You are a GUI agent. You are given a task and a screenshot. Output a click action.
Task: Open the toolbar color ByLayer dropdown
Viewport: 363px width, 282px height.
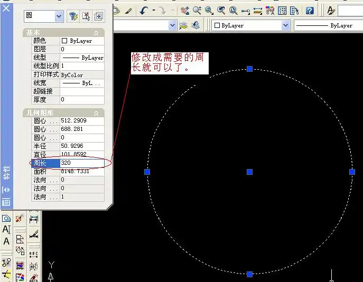point(286,25)
